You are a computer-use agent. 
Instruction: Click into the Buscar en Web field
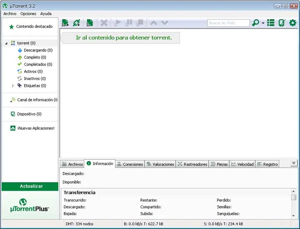[x=229, y=23]
